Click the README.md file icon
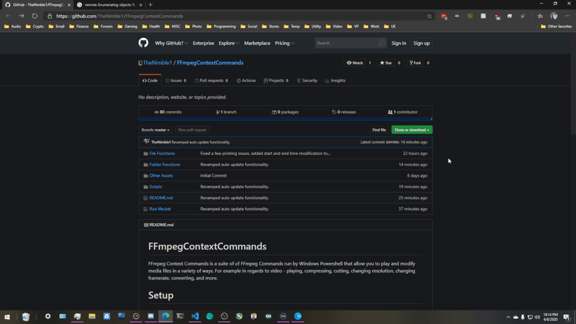576x324 pixels. pyautogui.click(x=145, y=198)
